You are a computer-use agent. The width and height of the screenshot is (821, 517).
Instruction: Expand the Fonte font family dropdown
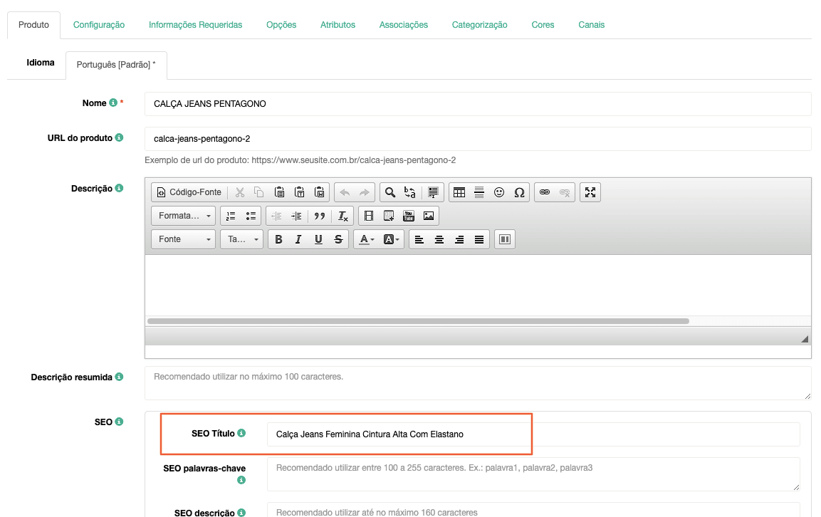pos(184,239)
